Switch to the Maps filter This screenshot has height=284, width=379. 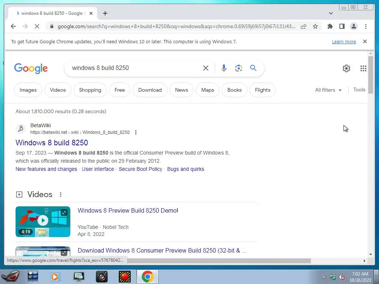(208, 90)
